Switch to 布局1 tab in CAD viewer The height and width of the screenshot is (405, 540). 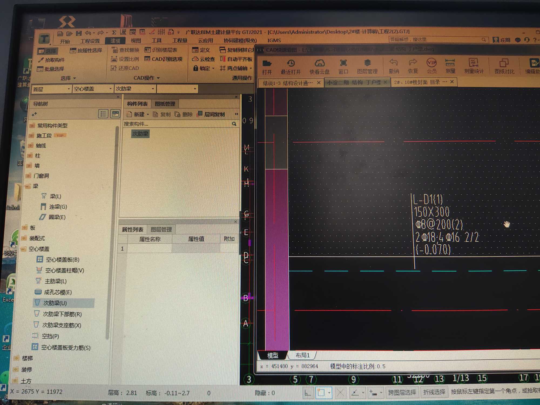click(302, 355)
